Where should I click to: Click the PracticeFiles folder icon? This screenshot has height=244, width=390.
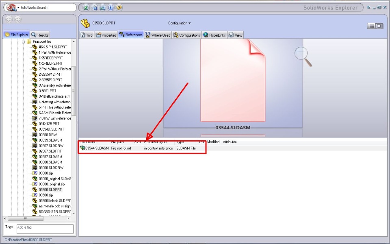click(x=29, y=41)
